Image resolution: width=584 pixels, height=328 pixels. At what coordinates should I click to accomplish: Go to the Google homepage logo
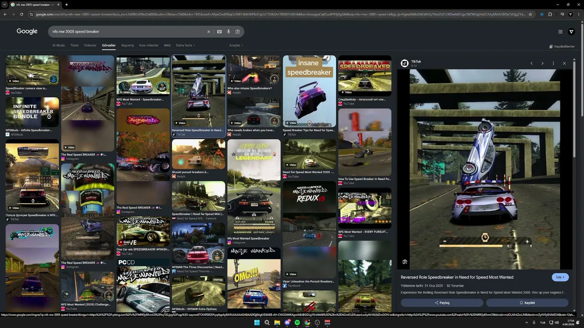27,31
